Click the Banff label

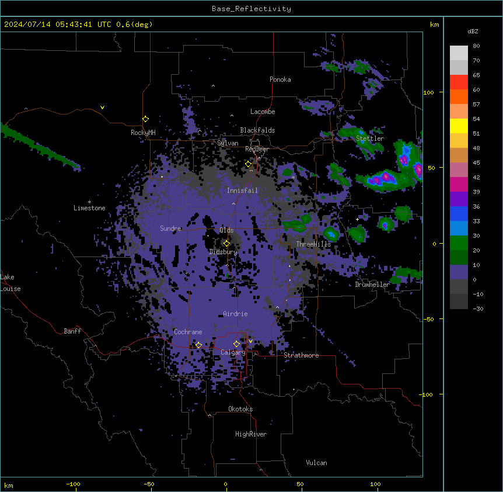point(72,331)
